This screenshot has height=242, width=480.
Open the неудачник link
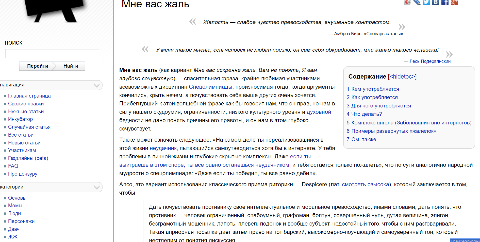tap(163, 148)
